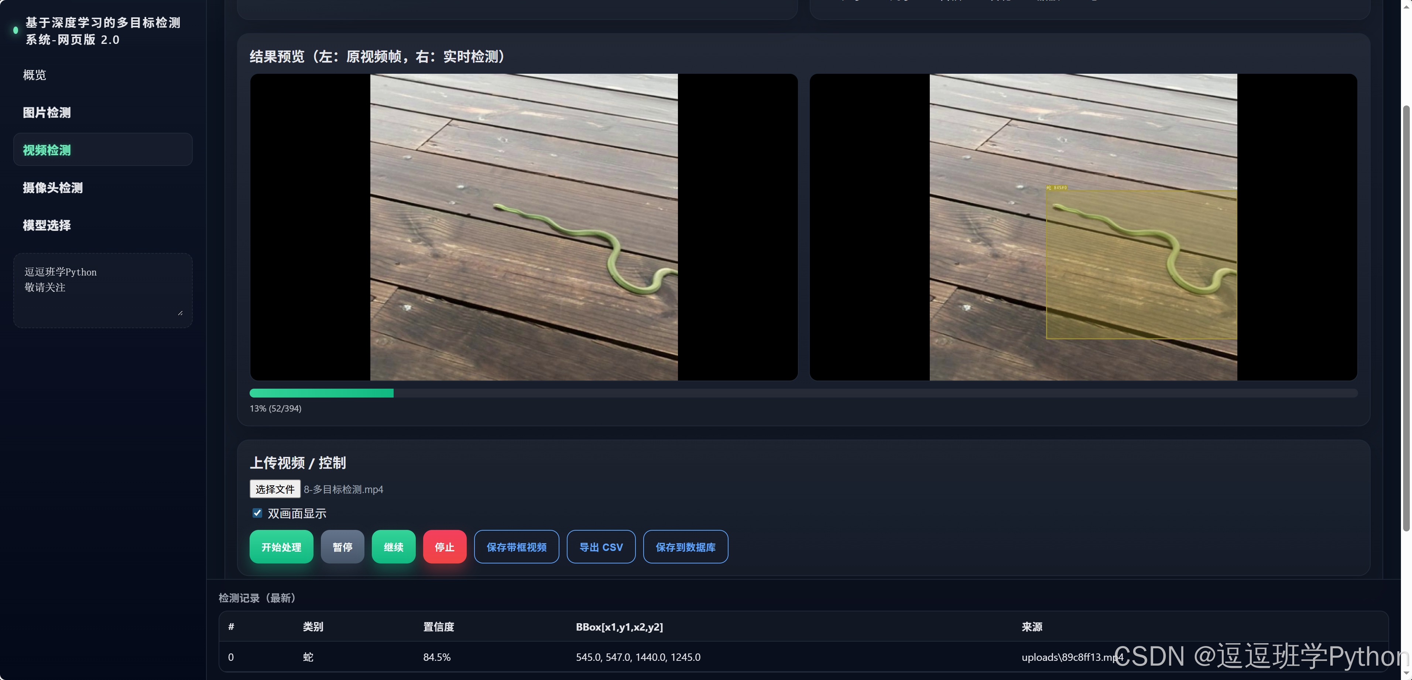This screenshot has height=680, width=1412.
Task: Export results via 导出 CSV
Action: coord(601,547)
